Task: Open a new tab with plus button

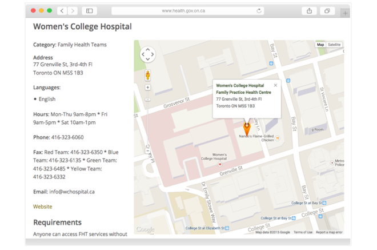Action: click(x=345, y=13)
